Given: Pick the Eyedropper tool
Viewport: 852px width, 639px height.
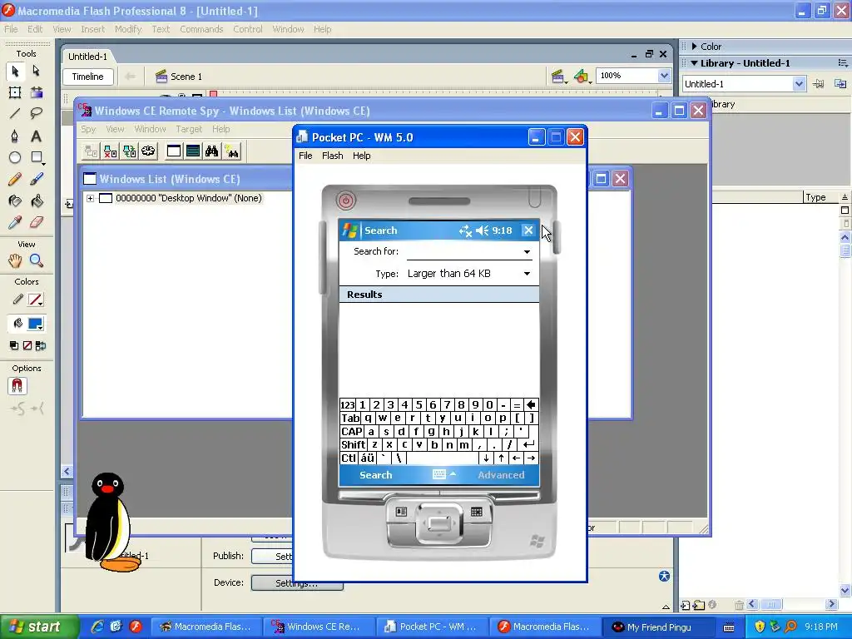Looking at the screenshot, I should pos(15,222).
